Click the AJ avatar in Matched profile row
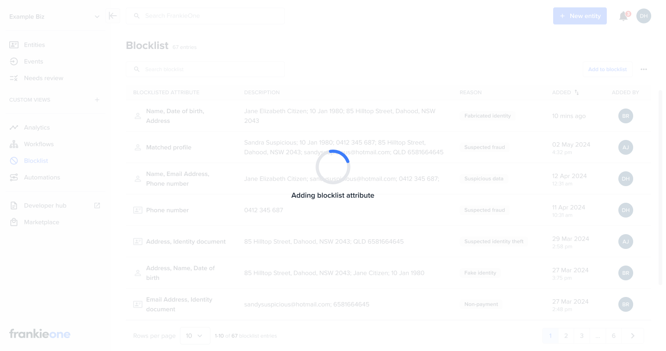Viewport: 666px width, 351px height. click(x=626, y=147)
